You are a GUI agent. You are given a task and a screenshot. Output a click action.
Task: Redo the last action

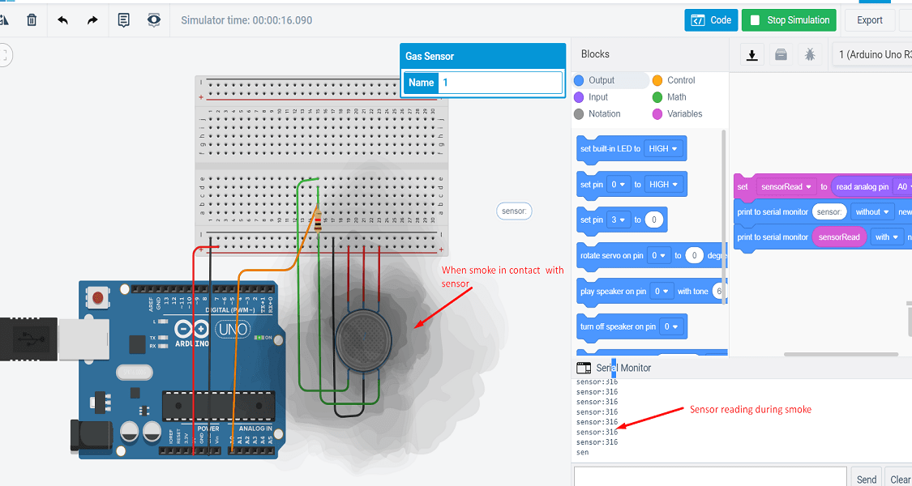[x=92, y=20]
